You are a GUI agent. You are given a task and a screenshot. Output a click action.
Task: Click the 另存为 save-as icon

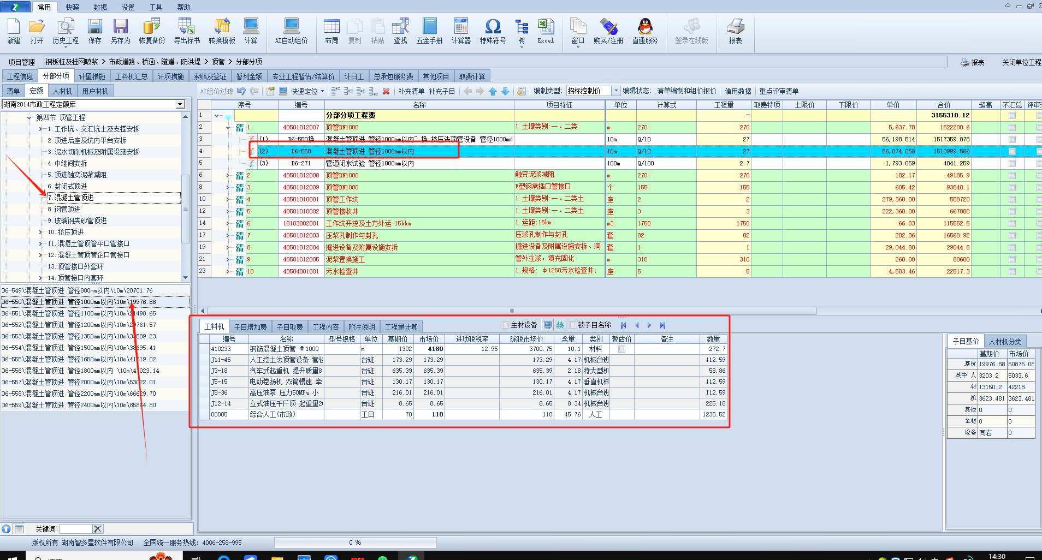(x=121, y=31)
